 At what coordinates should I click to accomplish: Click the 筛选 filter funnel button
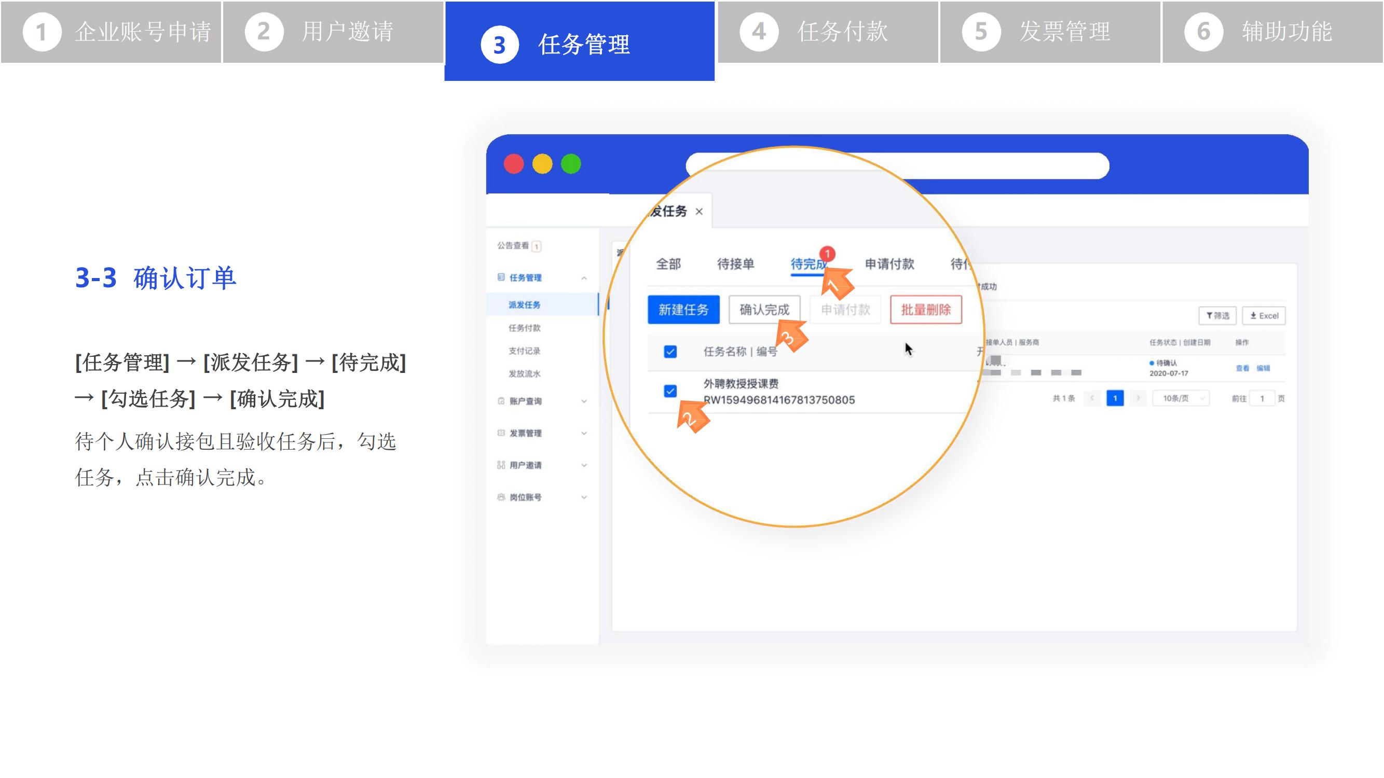point(1217,316)
